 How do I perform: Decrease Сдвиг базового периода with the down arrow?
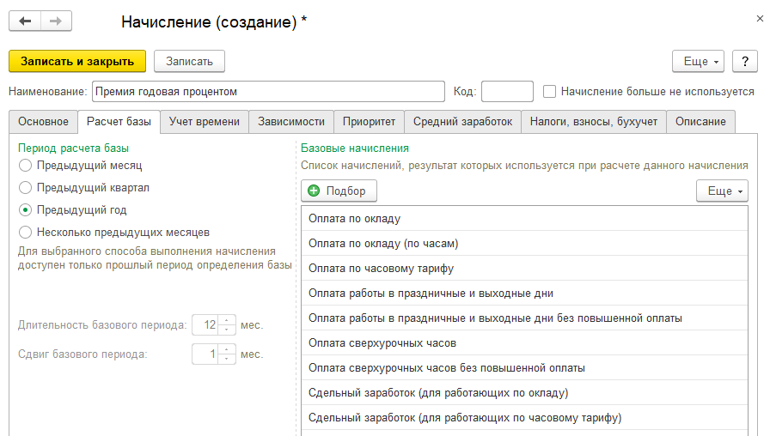pyautogui.click(x=227, y=359)
